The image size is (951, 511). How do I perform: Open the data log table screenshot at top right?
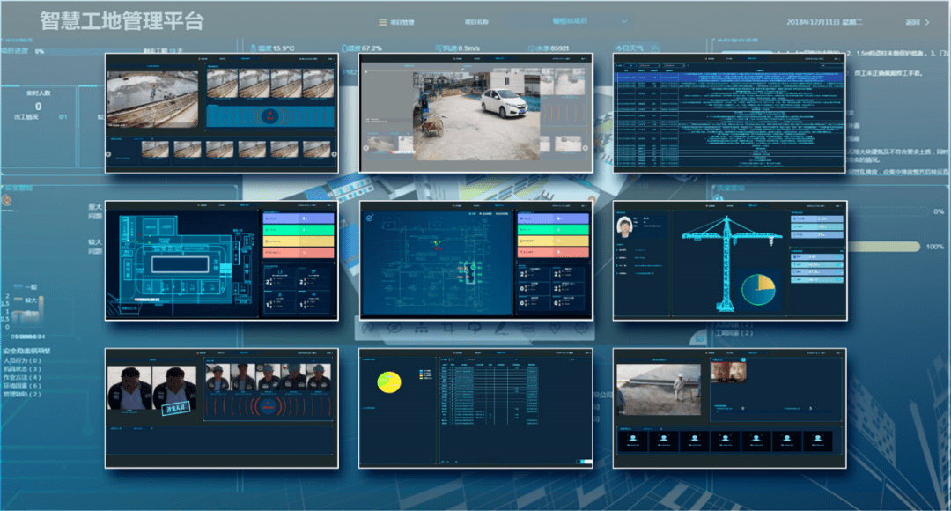729,115
